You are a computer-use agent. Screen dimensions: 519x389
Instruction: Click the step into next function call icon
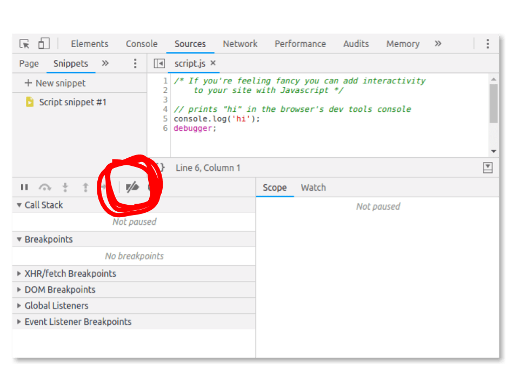coord(65,187)
